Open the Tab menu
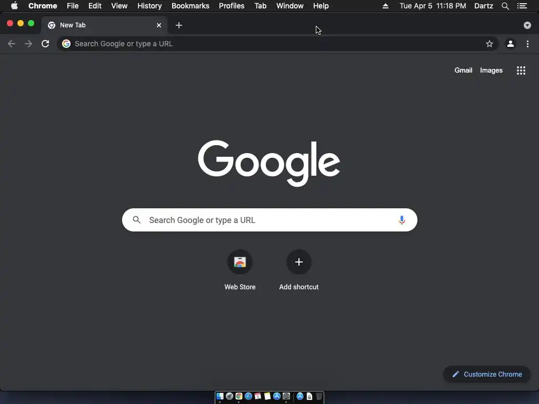Viewport: 539px width, 404px height. (x=261, y=6)
